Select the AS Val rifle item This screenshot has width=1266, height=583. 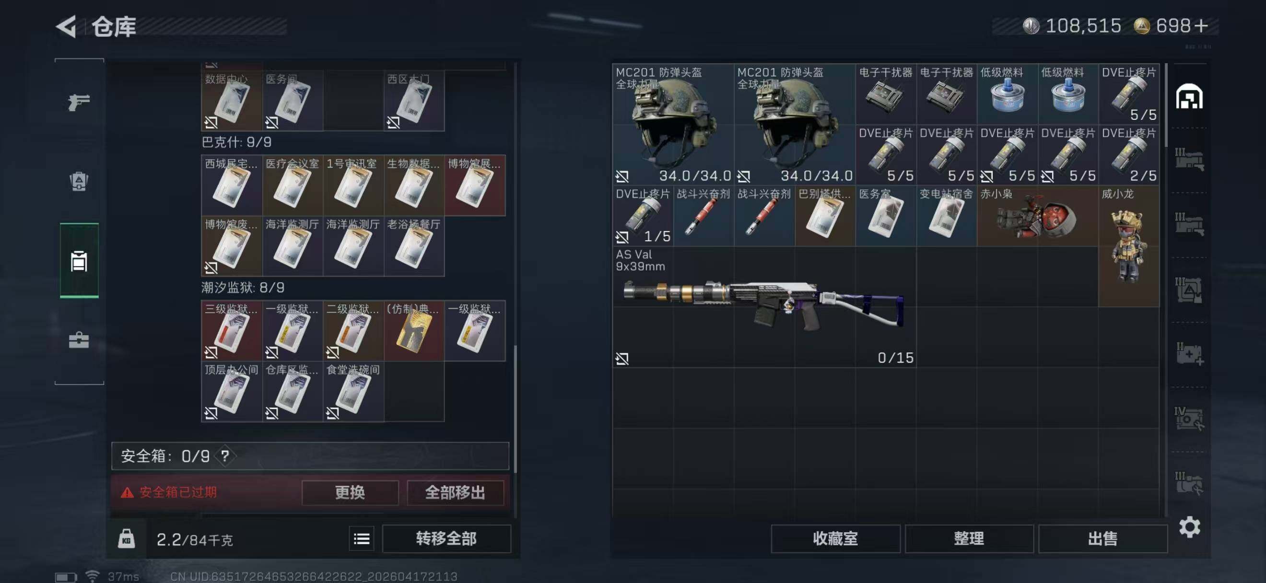(x=764, y=307)
